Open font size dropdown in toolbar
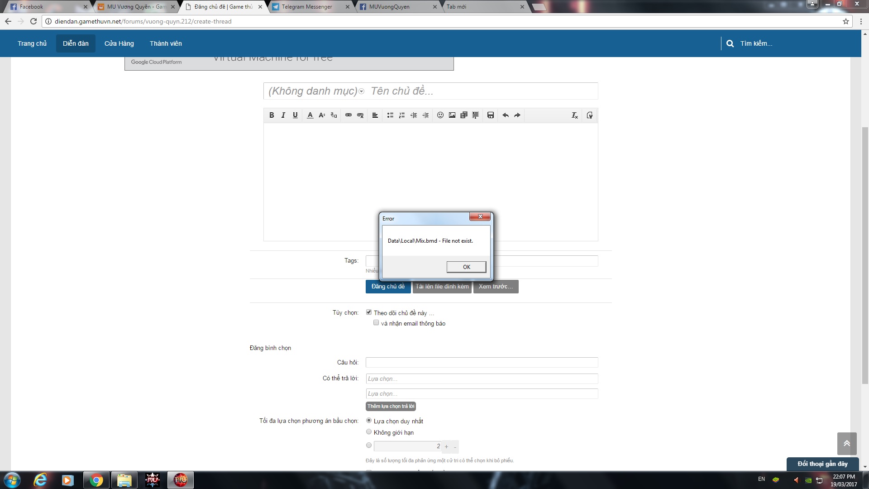Screen dimensions: 869x489 [x=322, y=115]
